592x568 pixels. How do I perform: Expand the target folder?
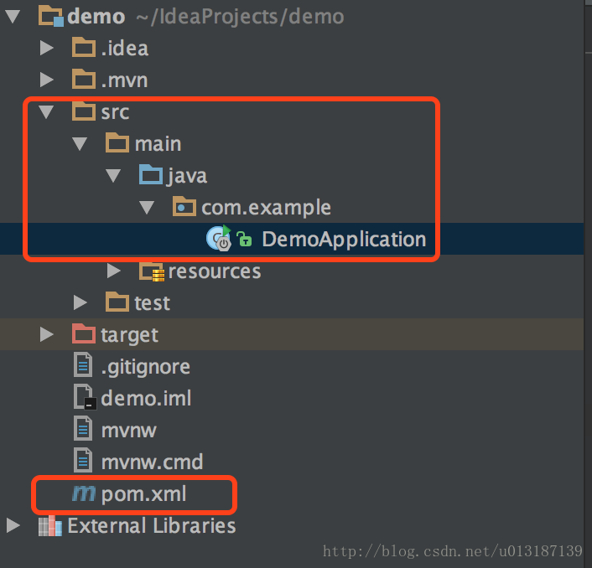(x=47, y=334)
